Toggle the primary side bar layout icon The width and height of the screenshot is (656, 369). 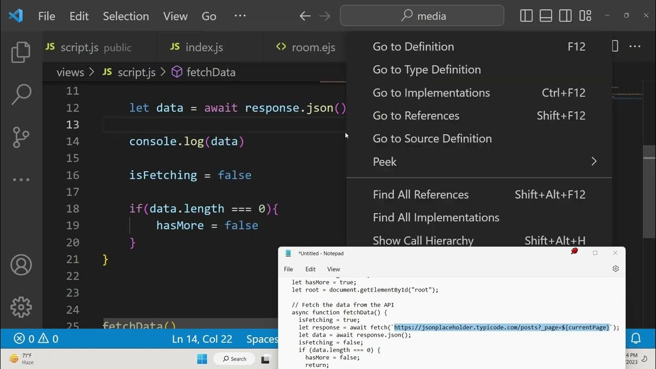point(526,16)
